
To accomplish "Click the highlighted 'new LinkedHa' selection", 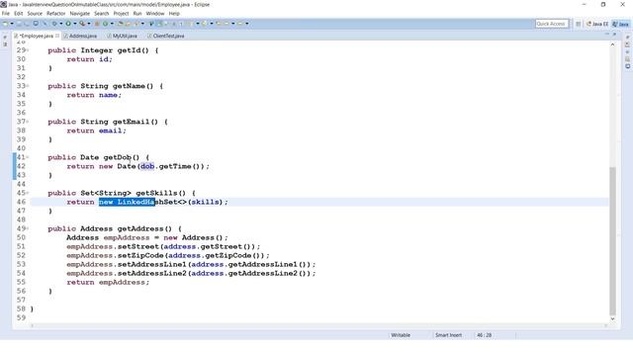I will [127, 202].
